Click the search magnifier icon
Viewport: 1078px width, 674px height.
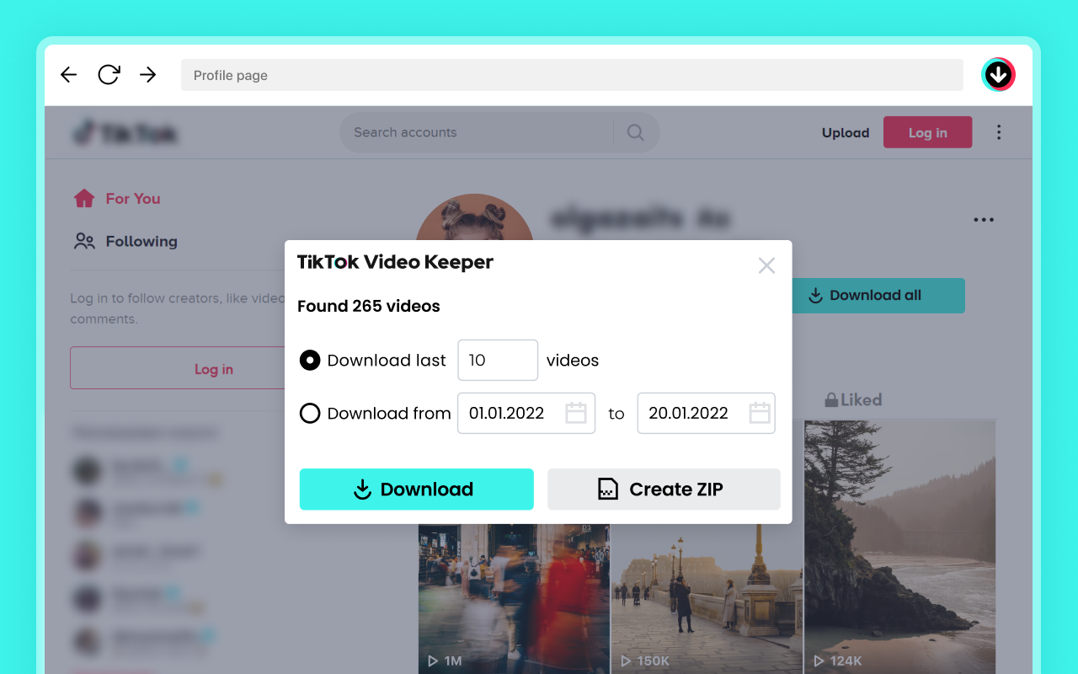pyautogui.click(x=635, y=132)
